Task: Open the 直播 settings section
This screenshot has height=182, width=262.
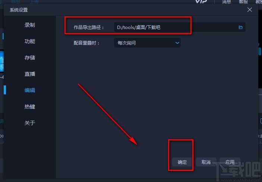Action: click(30, 74)
